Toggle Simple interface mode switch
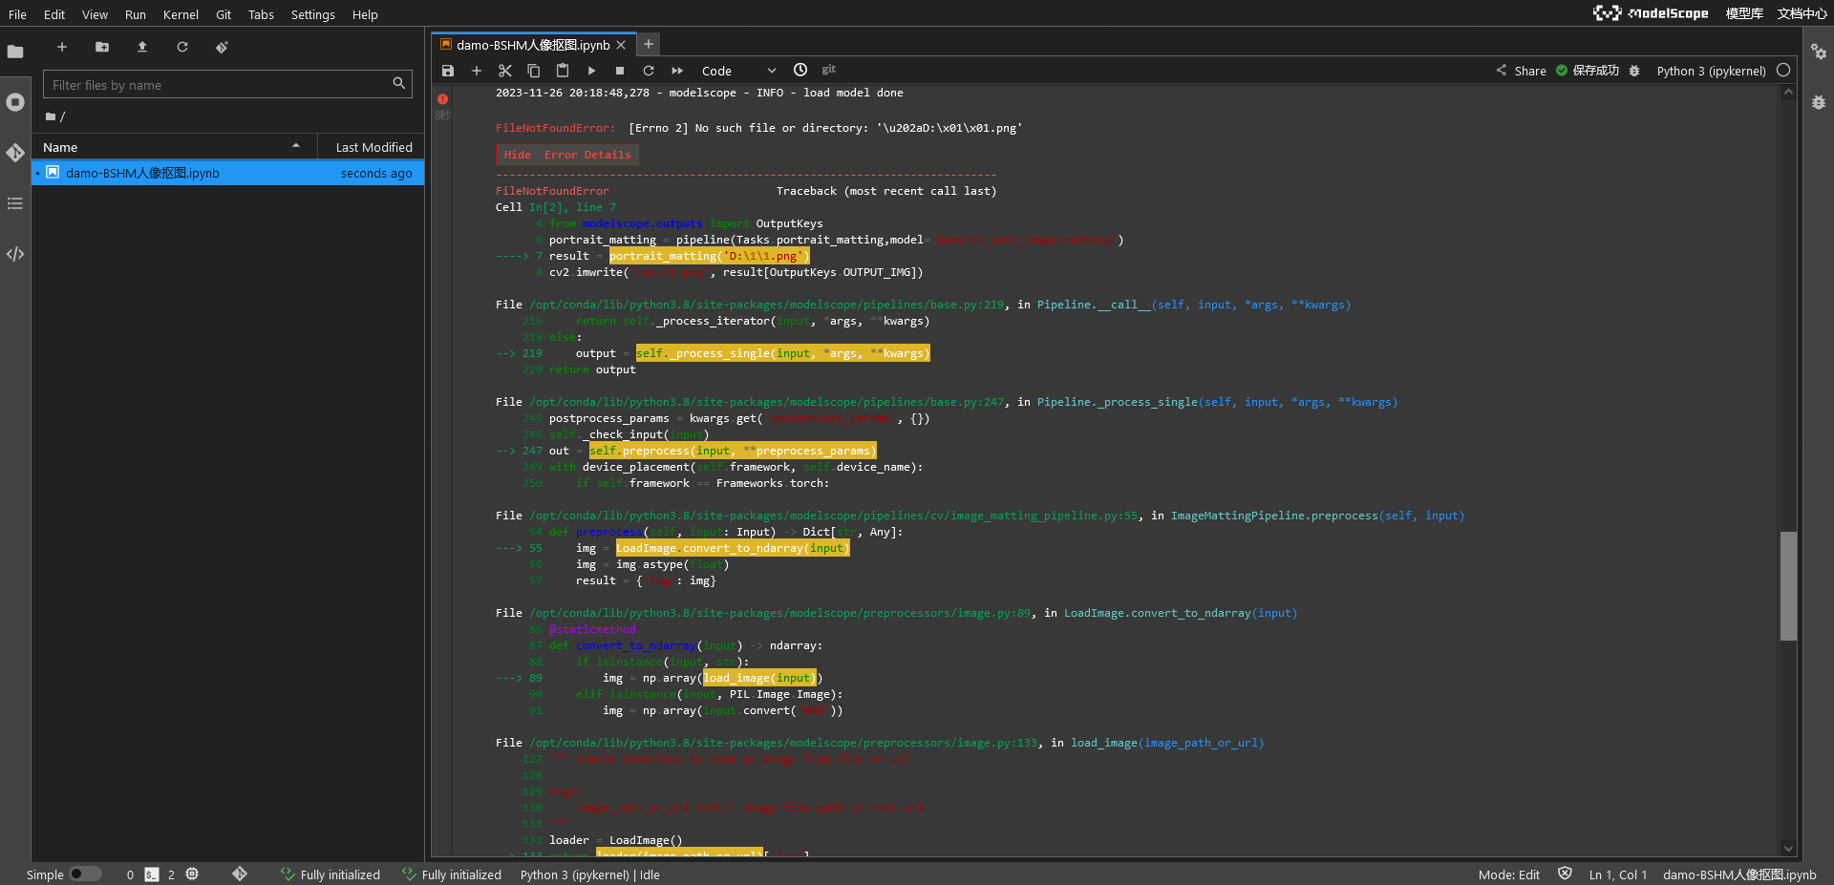This screenshot has height=885, width=1834. (x=85, y=874)
